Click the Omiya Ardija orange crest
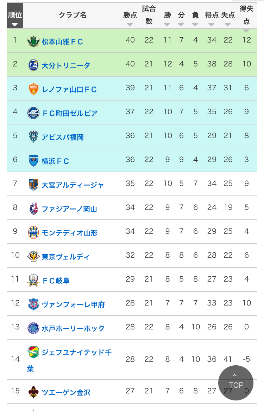The image size is (264, 411). point(33,185)
